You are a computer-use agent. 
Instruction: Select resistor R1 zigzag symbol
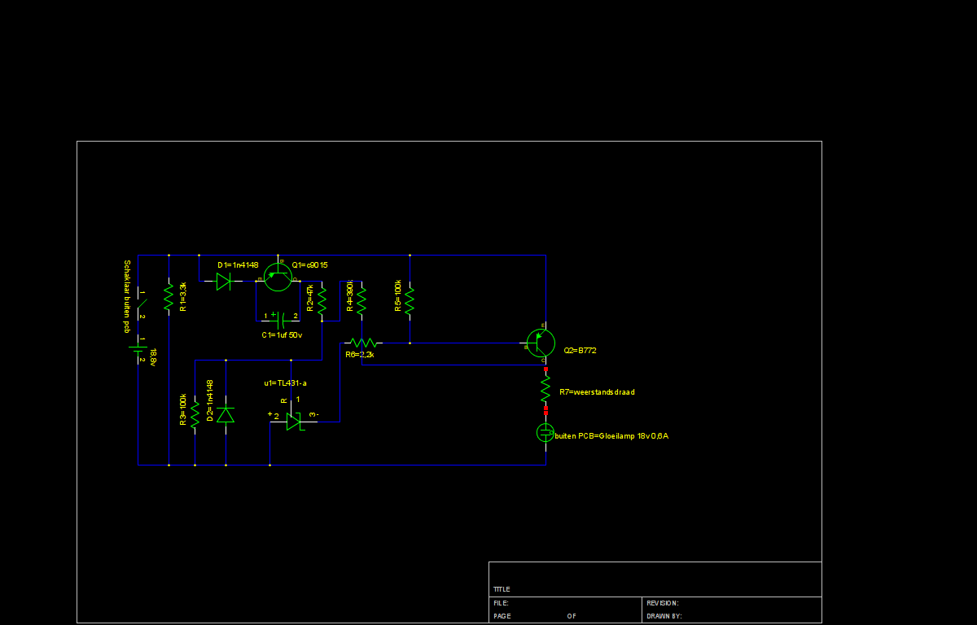(x=169, y=298)
